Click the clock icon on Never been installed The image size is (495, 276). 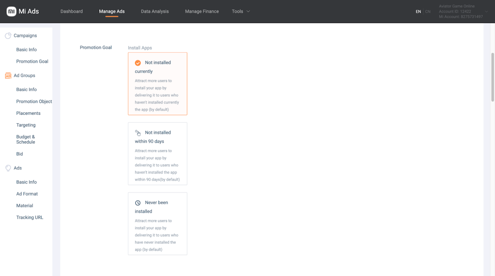(138, 203)
